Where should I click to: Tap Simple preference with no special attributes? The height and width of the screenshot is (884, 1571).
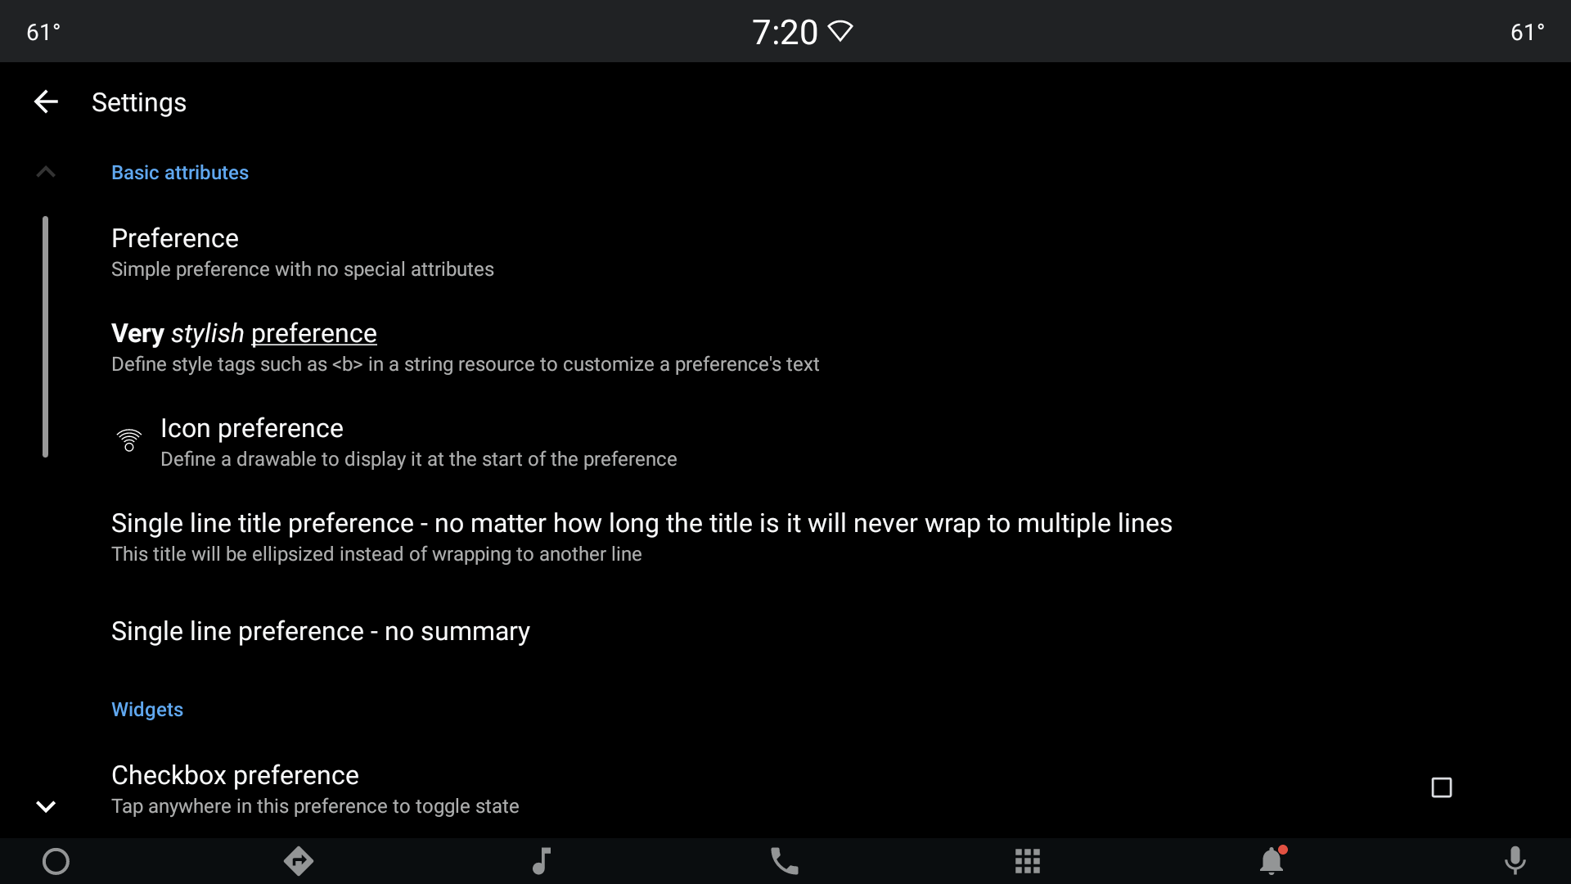(x=302, y=268)
